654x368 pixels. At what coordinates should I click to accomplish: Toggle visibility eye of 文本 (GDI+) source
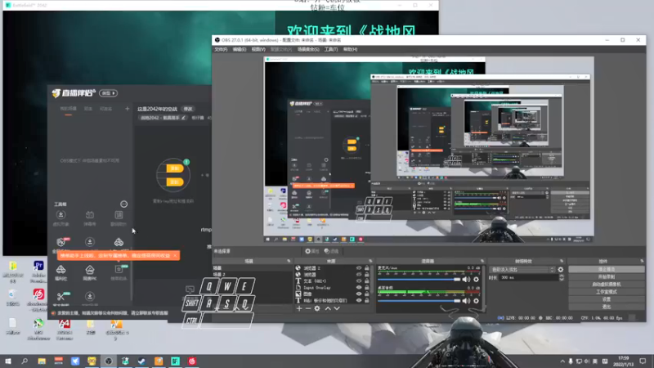point(359,280)
